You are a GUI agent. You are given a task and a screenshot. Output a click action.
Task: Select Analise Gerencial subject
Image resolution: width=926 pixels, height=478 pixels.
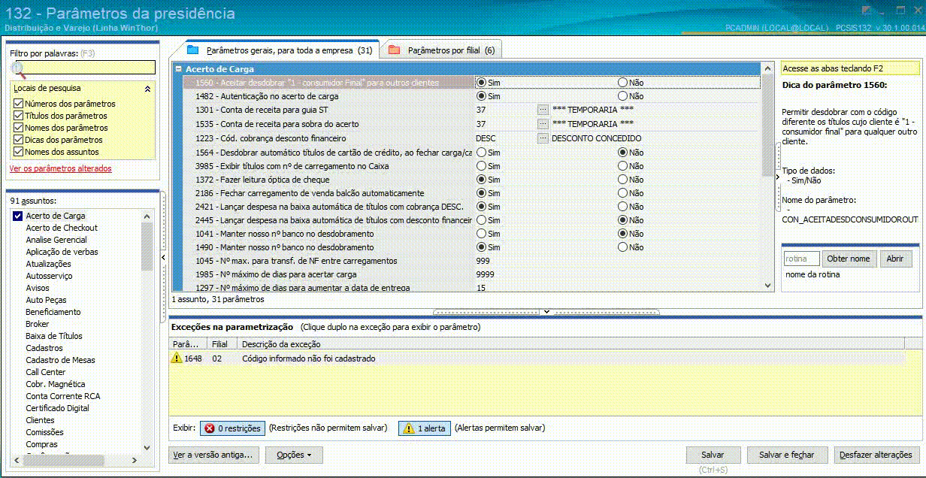click(56, 240)
